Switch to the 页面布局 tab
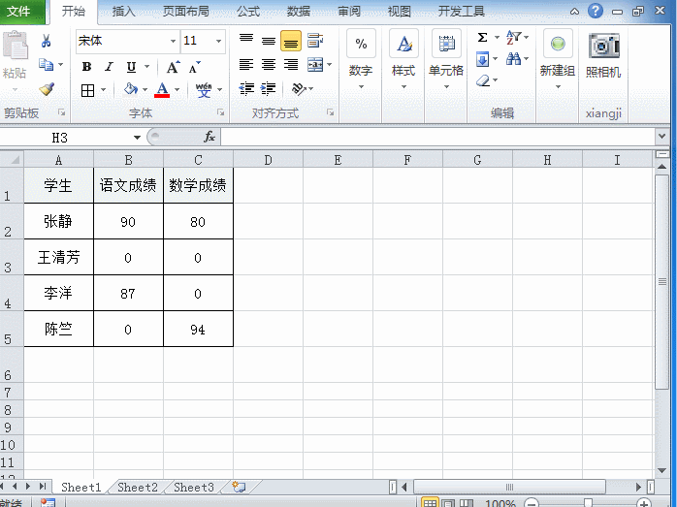Image resolution: width=677 pixels, height=507 pixels. click(185, 12)
